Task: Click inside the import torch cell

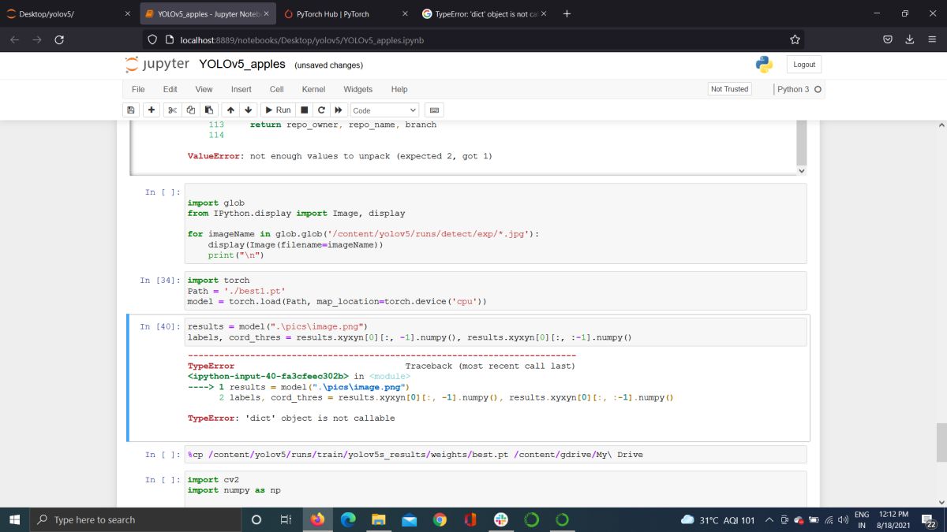Action: [x=496, y=291]
